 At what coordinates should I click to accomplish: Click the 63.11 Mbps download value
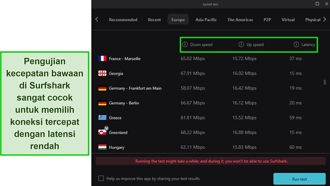pos(193,147)
